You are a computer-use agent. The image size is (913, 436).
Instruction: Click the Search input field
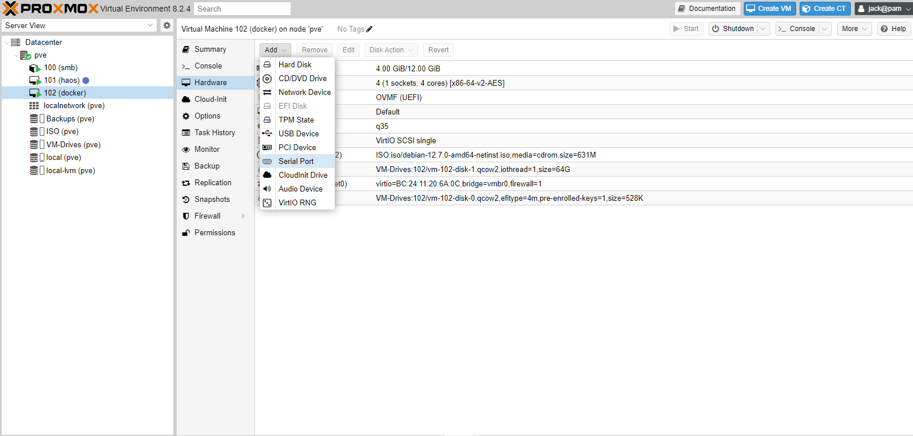click(242, 9)
